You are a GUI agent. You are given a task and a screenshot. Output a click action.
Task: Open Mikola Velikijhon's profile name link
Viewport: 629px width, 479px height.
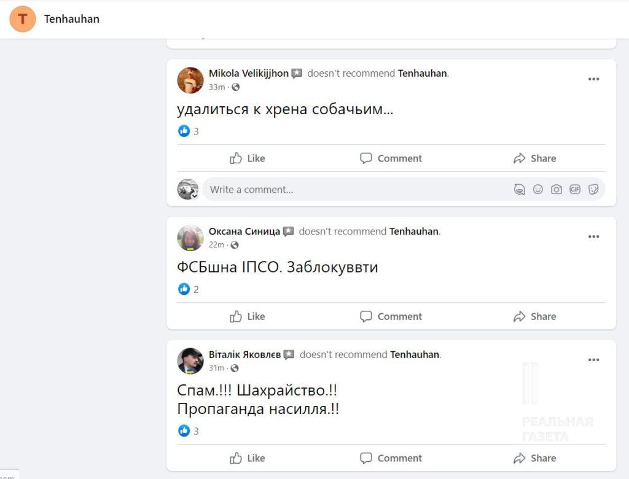tap(248, 73)
